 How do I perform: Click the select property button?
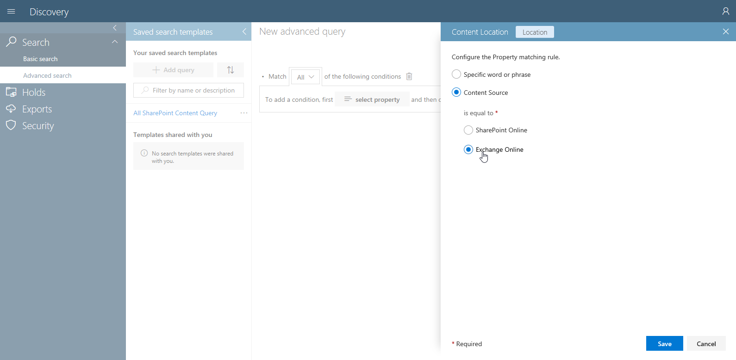372,99
